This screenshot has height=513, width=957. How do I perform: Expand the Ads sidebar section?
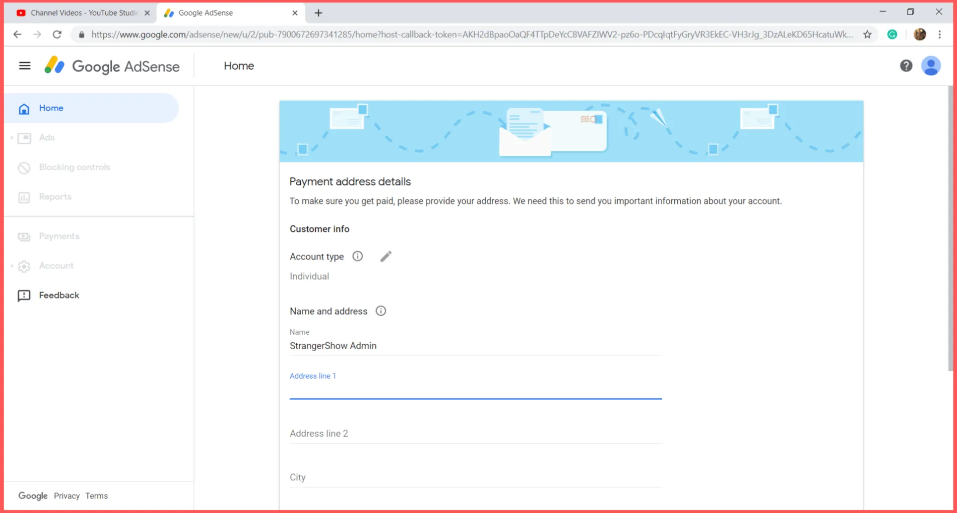click(x=12, y=137)
